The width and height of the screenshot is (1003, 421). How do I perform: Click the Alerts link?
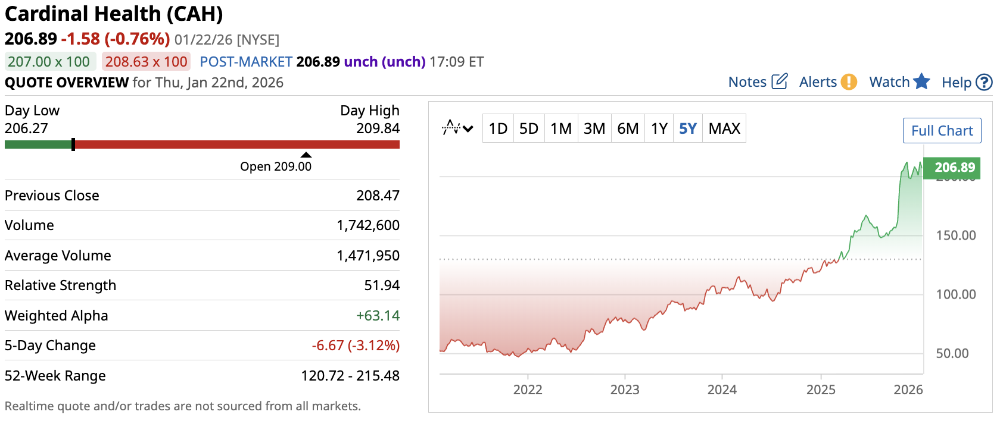[818, 82]
